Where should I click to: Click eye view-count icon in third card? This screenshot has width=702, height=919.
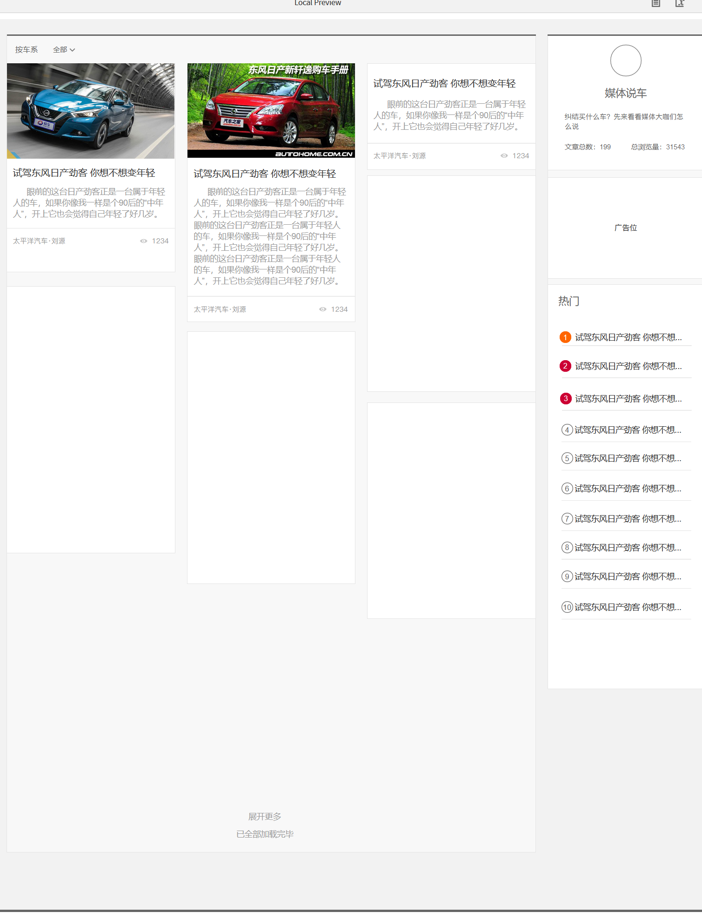504,156
